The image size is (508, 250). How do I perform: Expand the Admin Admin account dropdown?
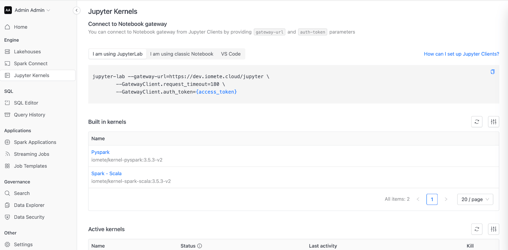[x=27, y=10]
